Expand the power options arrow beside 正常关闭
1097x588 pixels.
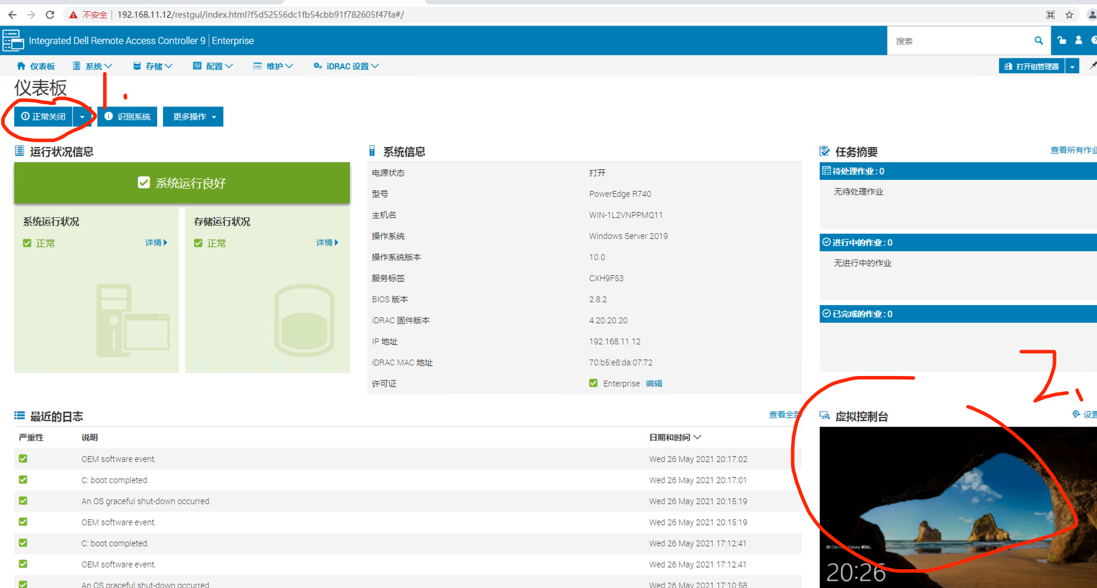[x=82, y=117]
